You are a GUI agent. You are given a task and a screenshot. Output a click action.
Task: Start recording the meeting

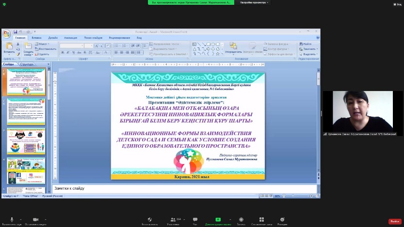point(241,220)
